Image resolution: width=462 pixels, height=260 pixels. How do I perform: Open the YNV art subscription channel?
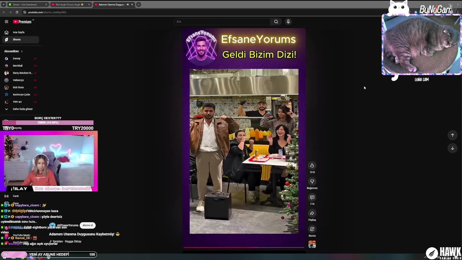(21, 102)
